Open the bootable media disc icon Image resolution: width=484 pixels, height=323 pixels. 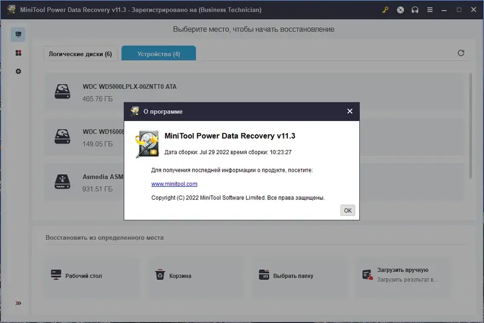tap(401, 10)
